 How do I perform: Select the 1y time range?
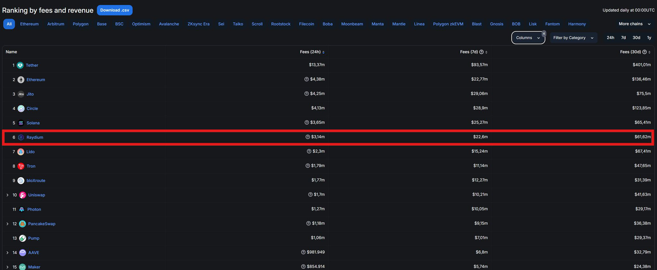pos(649,38)
